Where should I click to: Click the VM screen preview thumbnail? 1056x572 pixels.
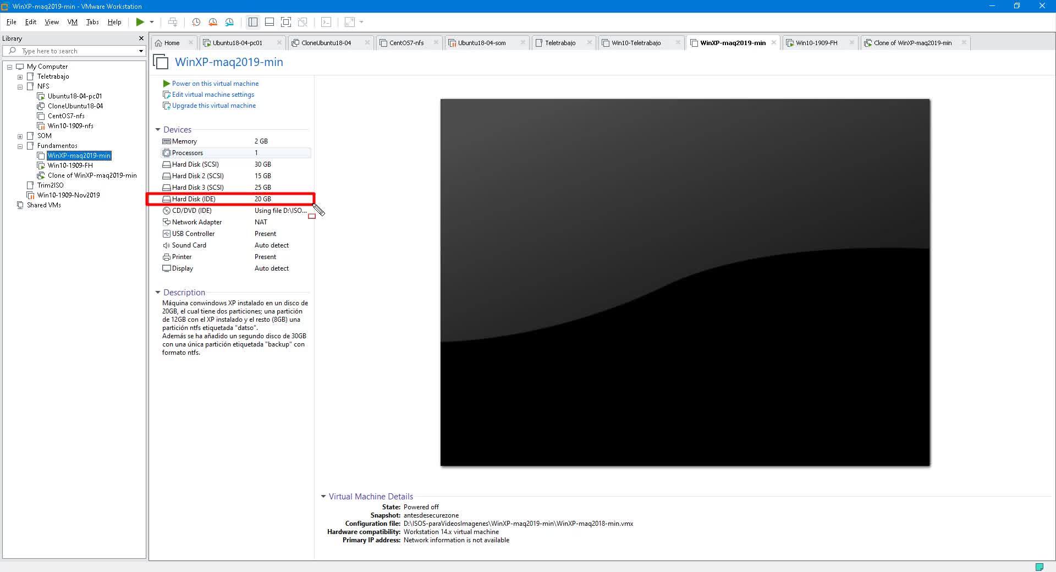click(x=685, y=283)
